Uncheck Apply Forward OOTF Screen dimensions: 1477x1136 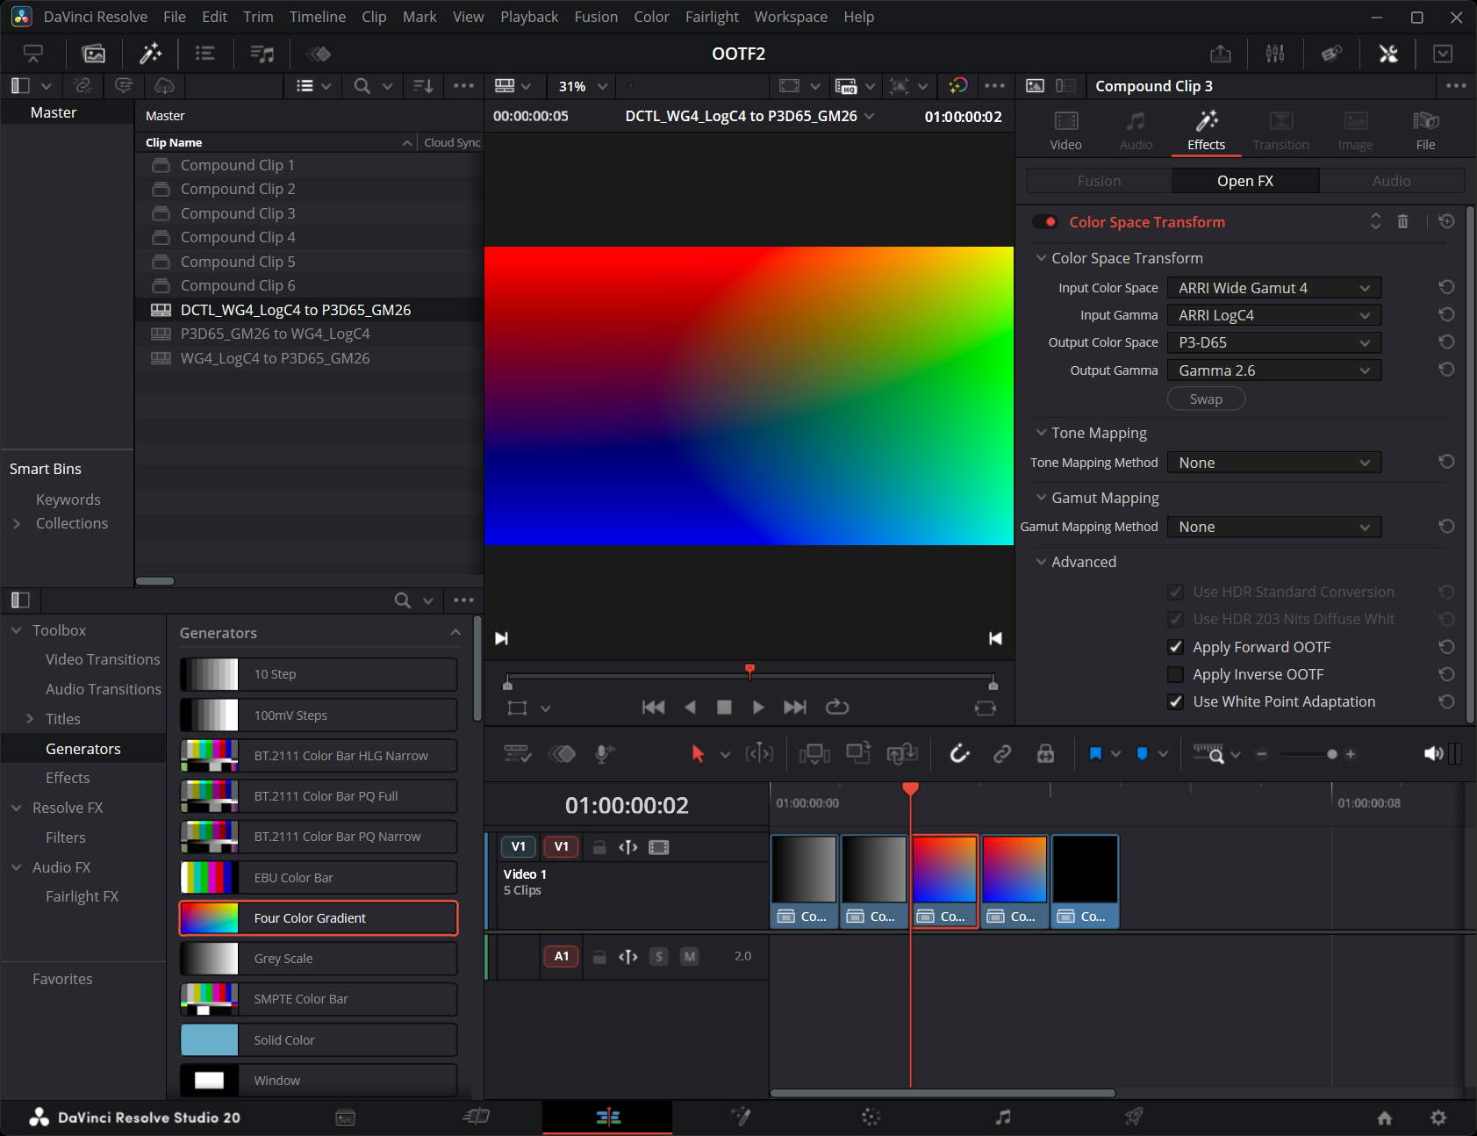tap(1176, 647)
